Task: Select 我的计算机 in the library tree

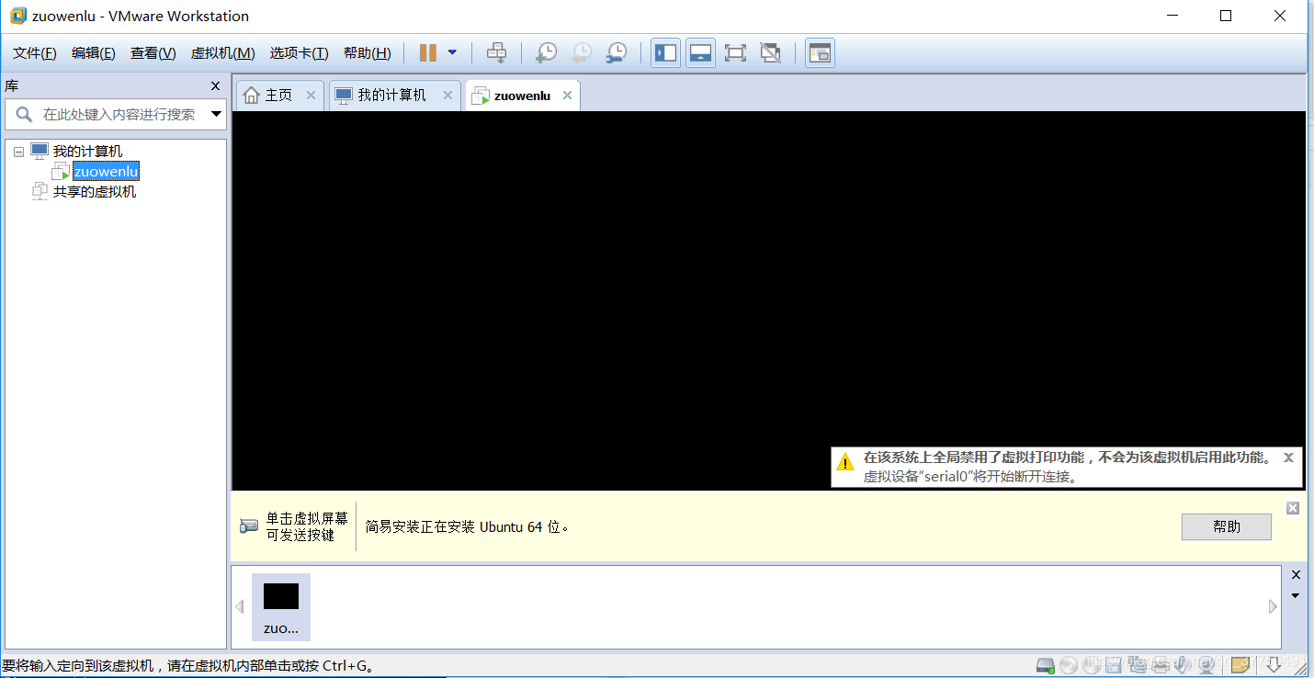Action: pos(87,152)
